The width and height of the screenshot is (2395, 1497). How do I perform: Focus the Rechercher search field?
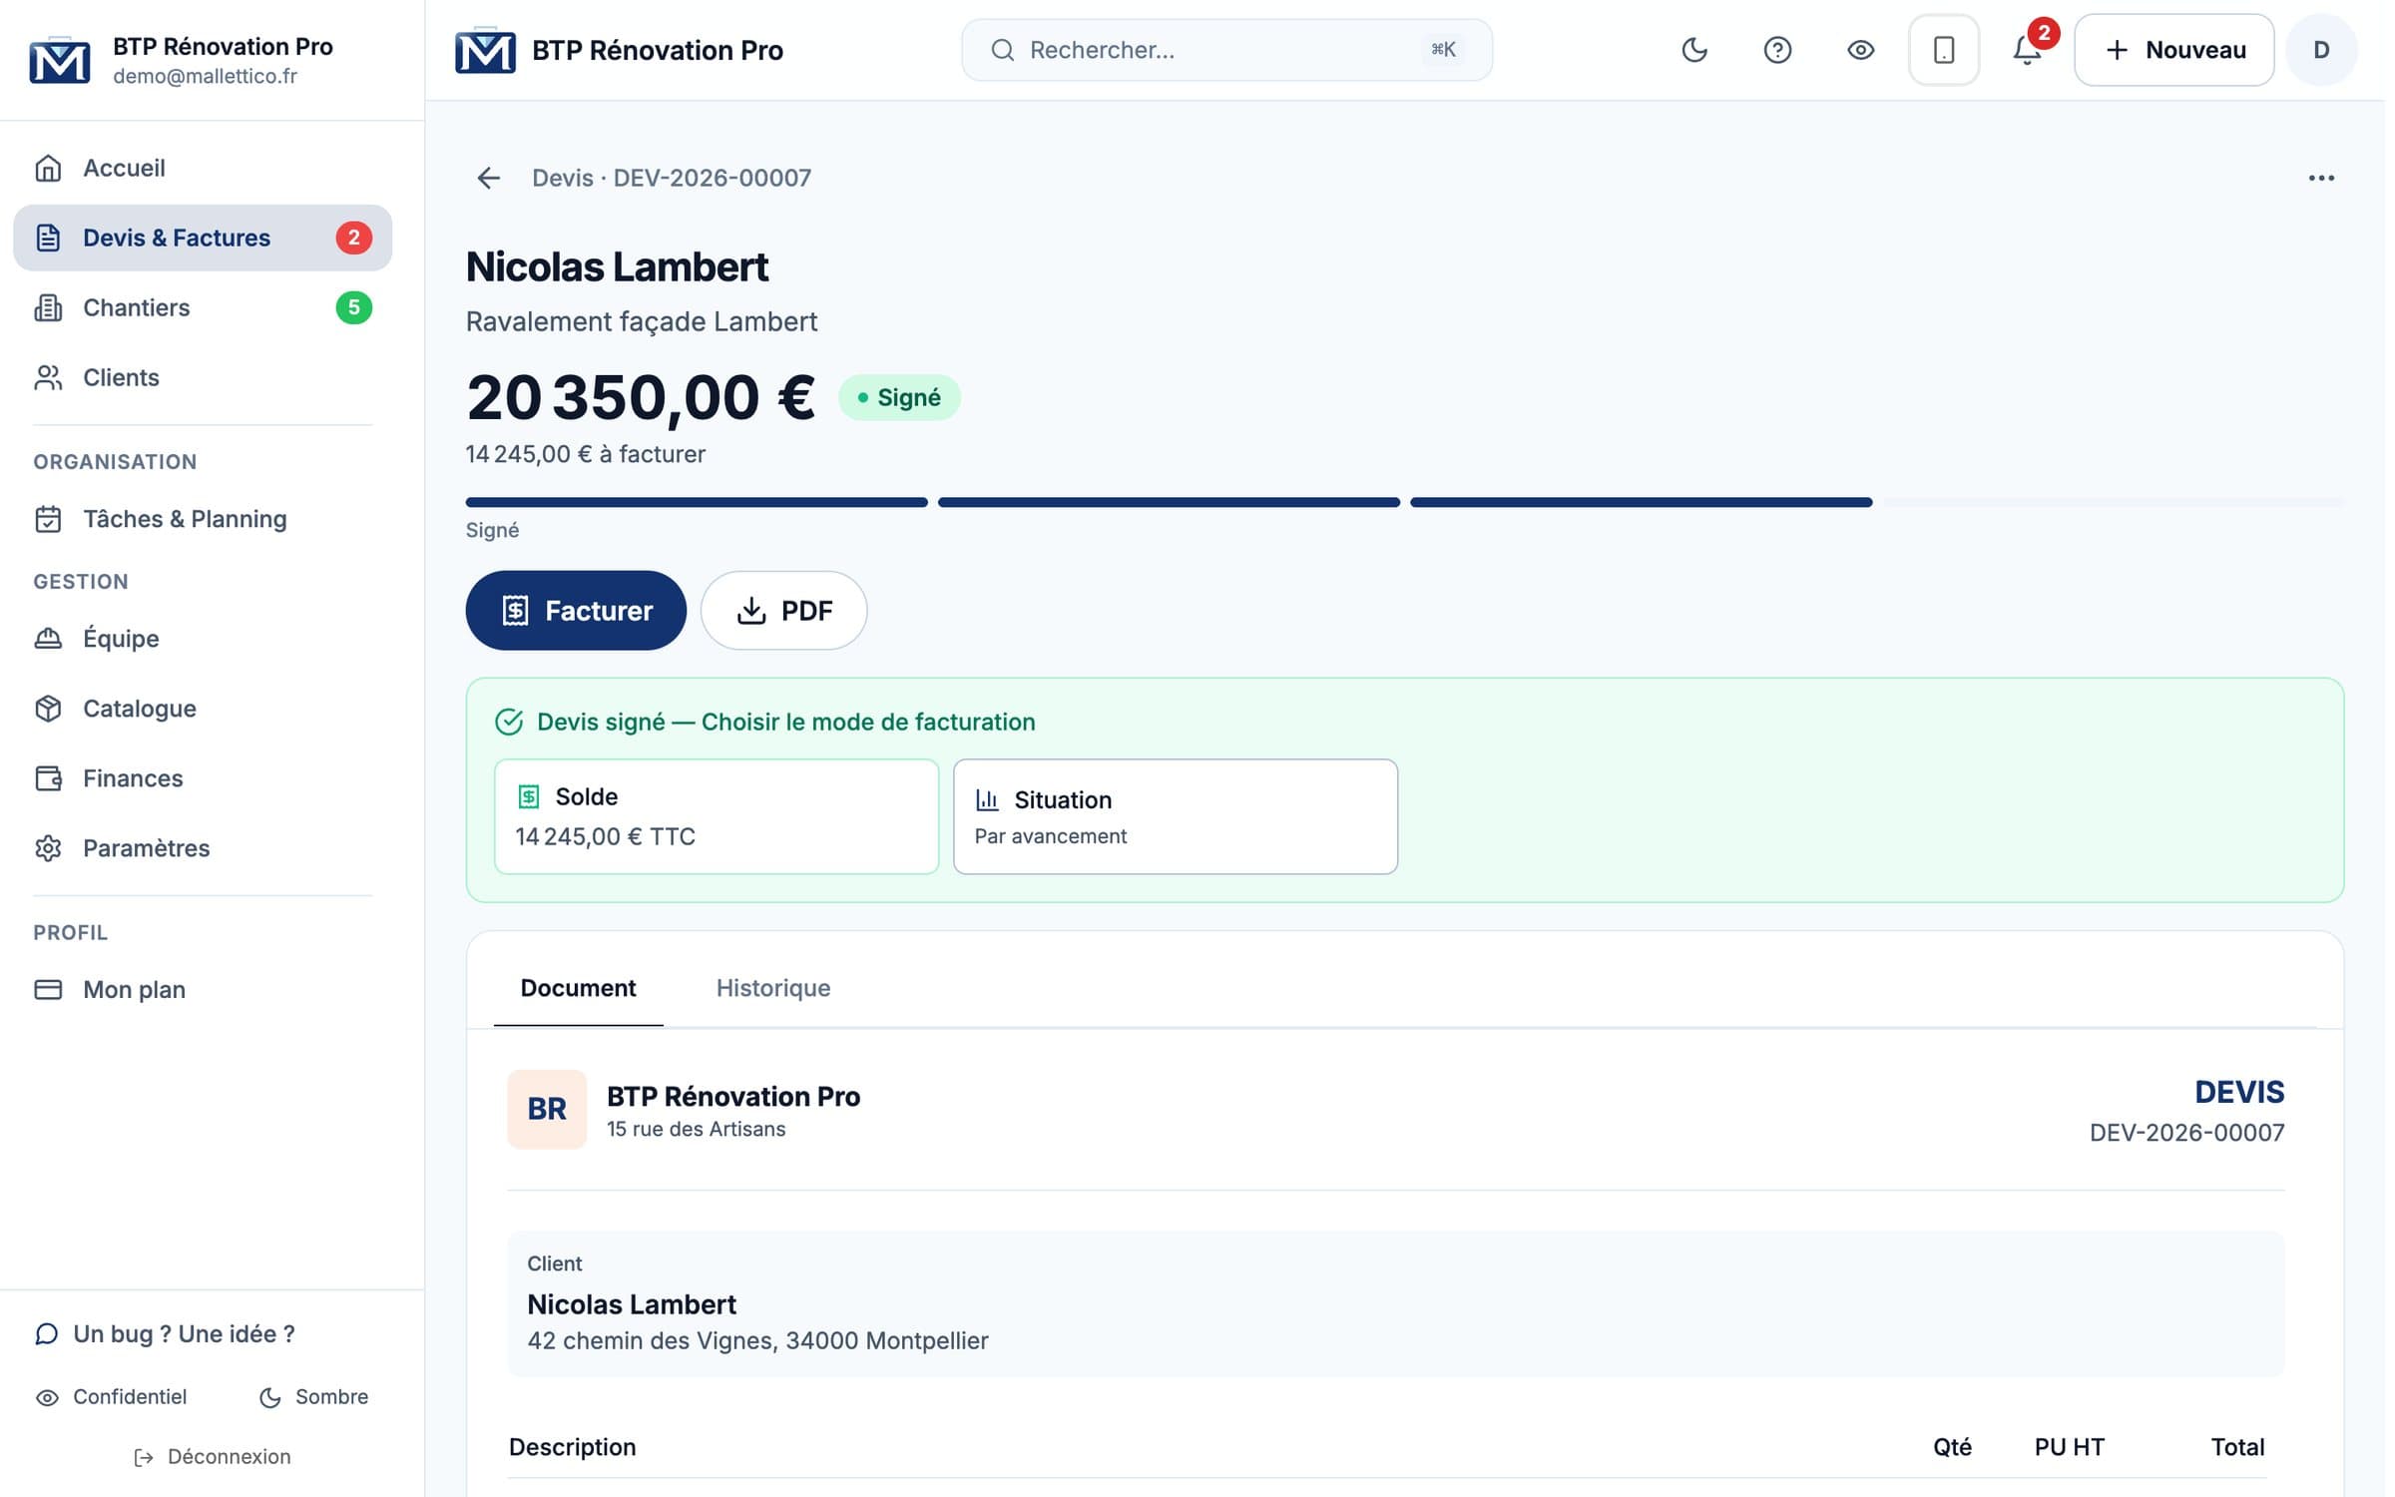[1226, 50]
